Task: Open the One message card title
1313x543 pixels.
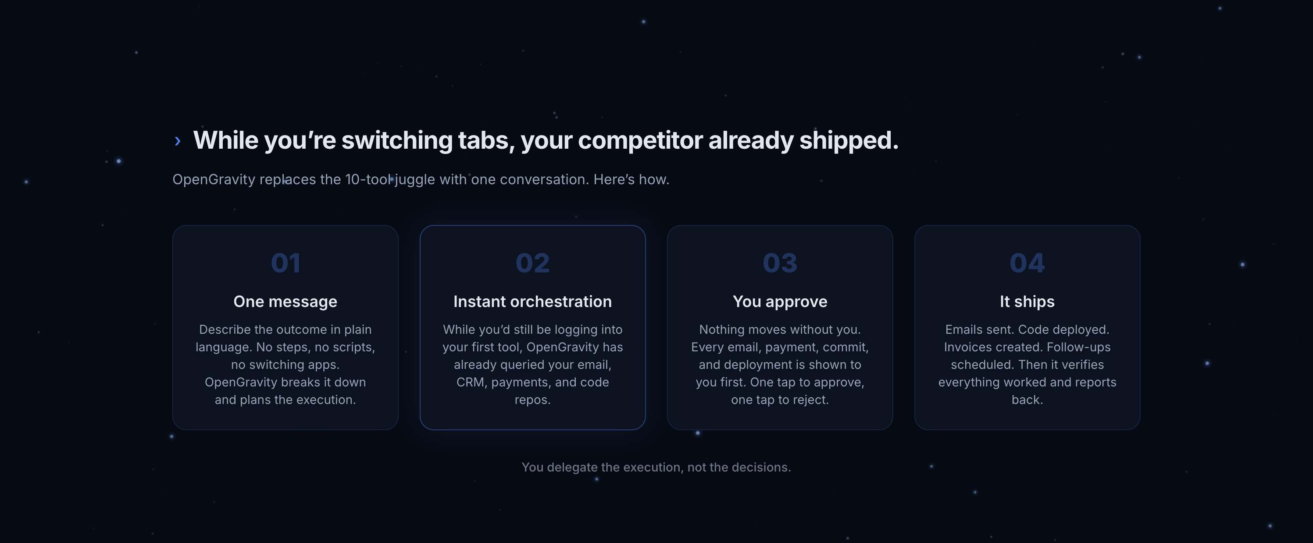Action: pos(285,301)
